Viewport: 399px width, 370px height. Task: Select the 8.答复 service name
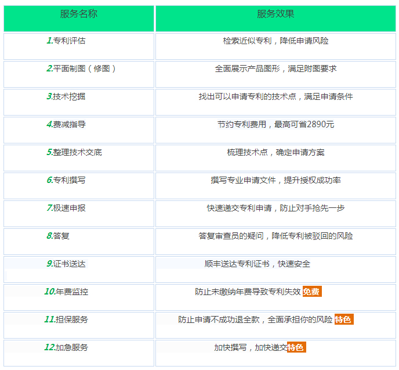[58, 236]
